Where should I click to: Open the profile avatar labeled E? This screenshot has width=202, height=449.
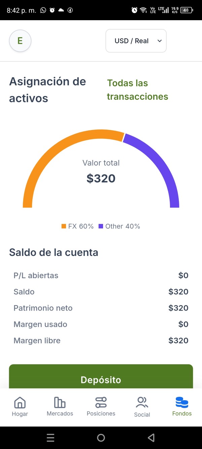pos(20,41)
